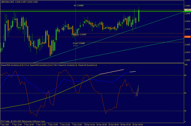This screenshot has height=126, width=191.
Task: Select the pink segment on the stochastic line
Action: click(112, 72)
